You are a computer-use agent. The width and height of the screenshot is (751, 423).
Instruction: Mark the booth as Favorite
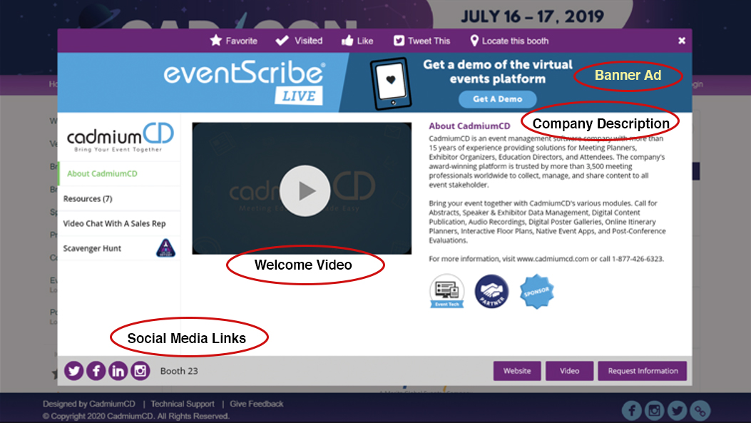(x=234, y=41)
